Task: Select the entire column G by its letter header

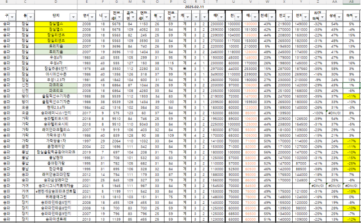Action: (x=117, y=2)
